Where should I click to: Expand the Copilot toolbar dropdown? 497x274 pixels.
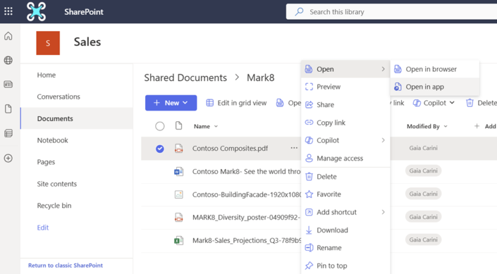coord(452,102)
